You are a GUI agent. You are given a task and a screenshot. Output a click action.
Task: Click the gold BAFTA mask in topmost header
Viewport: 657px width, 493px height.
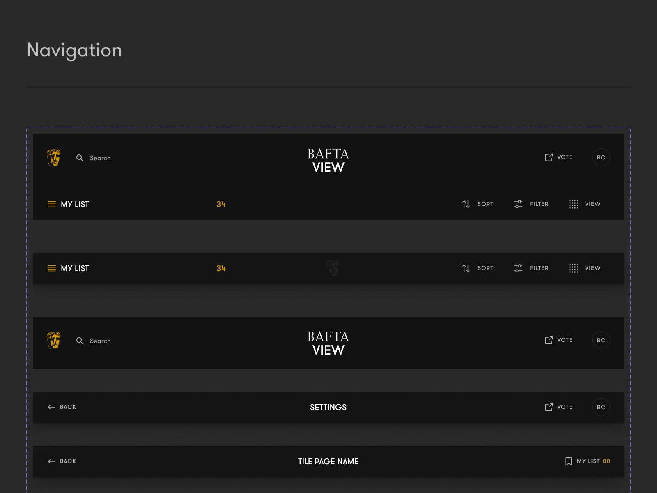coord(54,158)
